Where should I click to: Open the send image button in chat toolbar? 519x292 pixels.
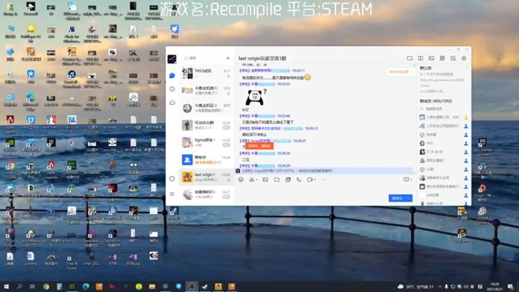(265, 180)
